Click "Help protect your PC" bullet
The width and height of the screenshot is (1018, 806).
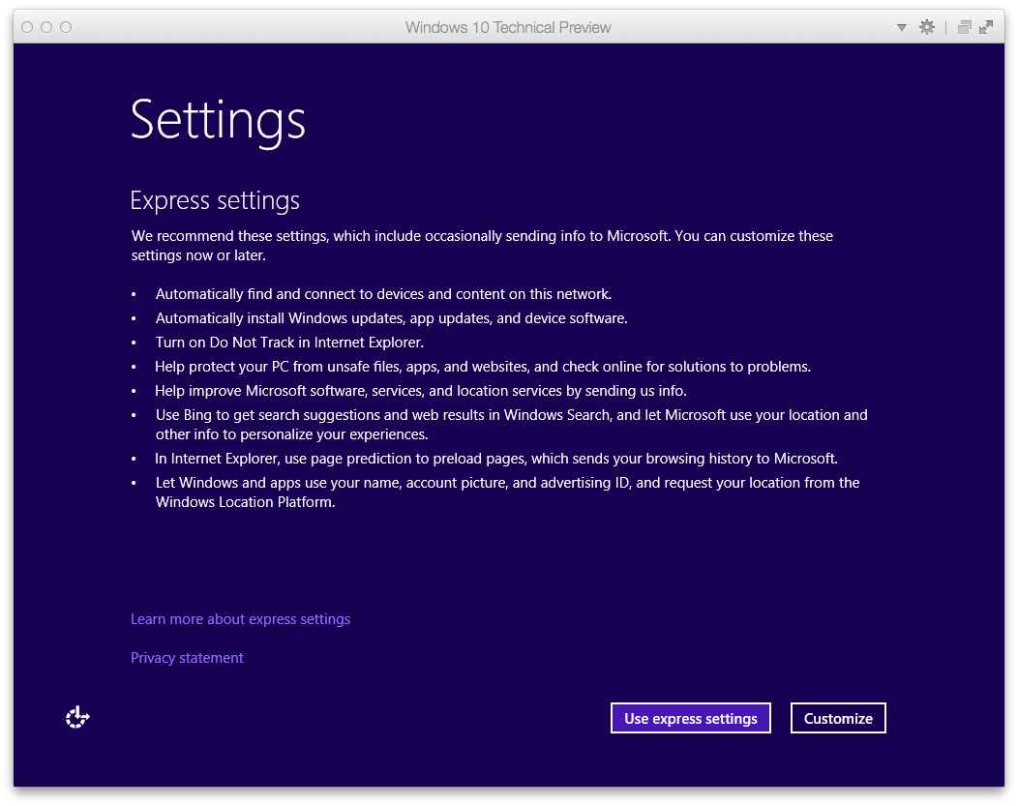click(x=482, y=367)
